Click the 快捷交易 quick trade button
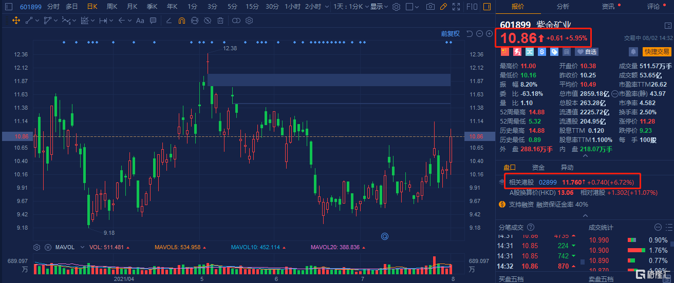The image size is (674, 283). click(x=657, y=52)
